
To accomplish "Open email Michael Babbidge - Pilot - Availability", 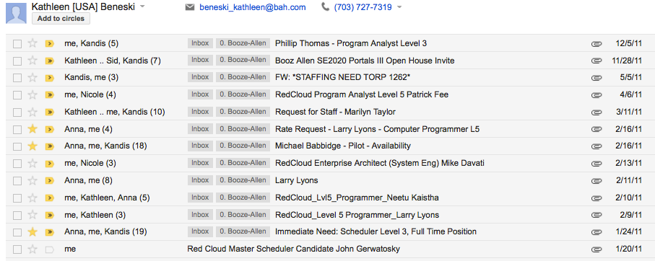I will click(x=343, y=146).
